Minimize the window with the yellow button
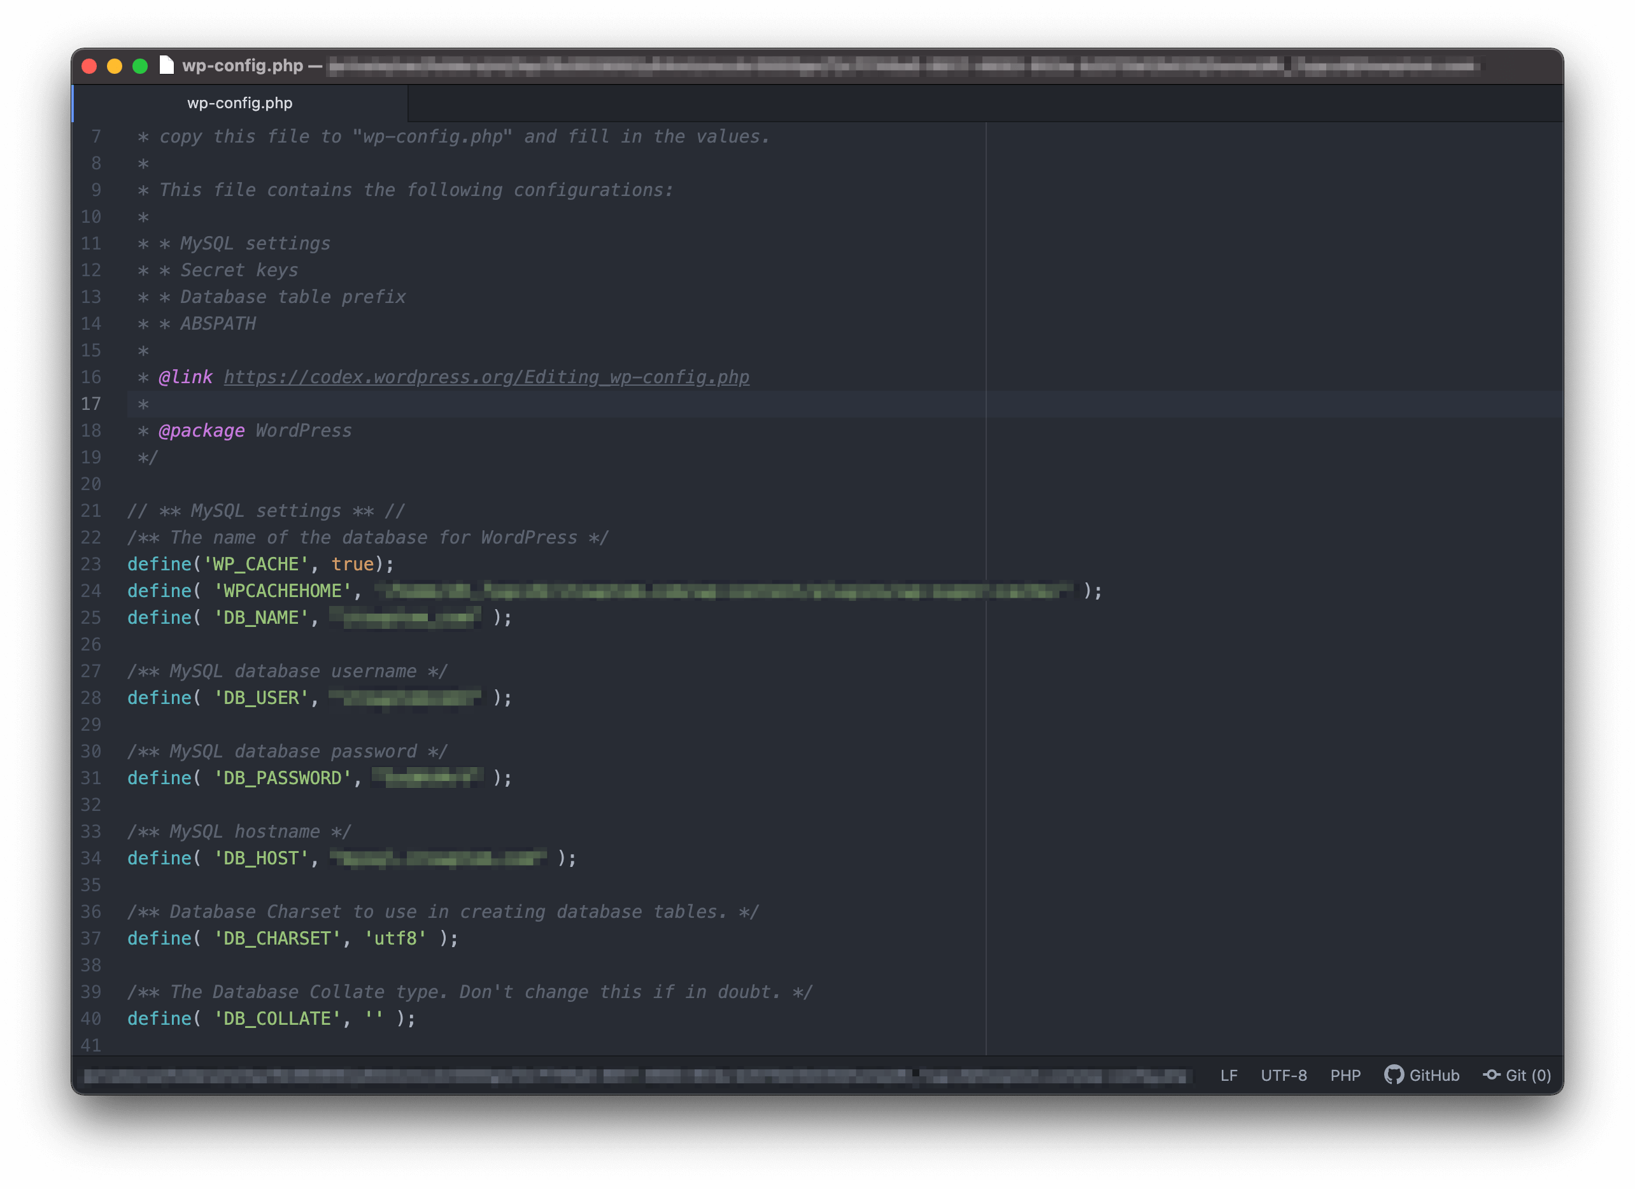1635x1189 pixels. coord(115,66)
